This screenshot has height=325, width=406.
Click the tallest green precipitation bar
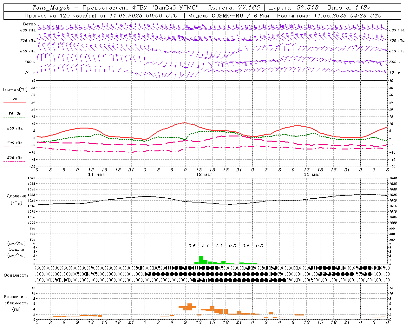click(201, 260)
